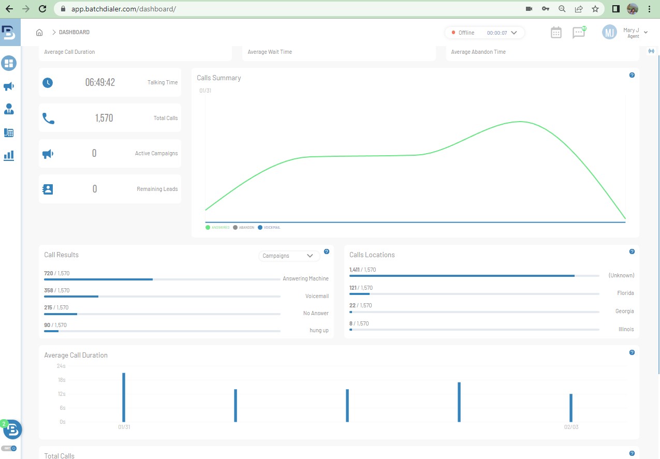Click the home icon in breadcrumb

(39, 33)
